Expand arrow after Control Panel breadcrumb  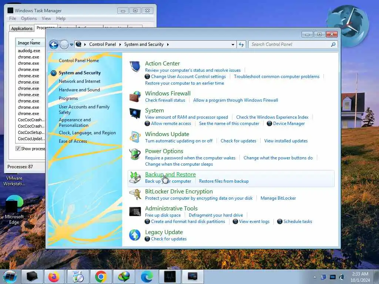pos(120,44)
